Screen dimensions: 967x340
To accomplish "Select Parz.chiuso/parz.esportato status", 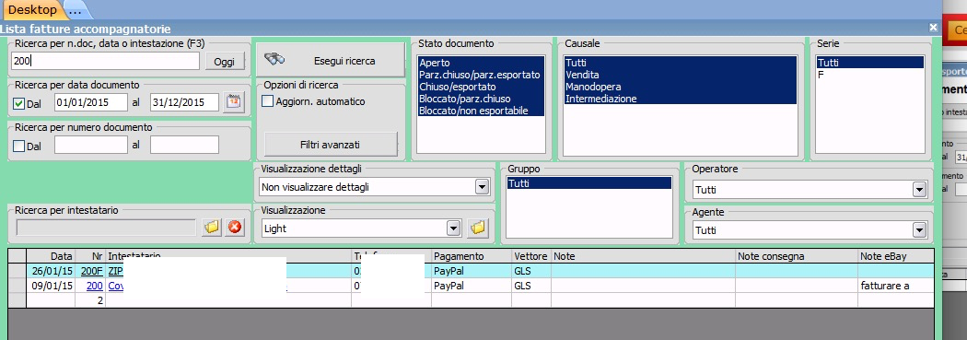I will click(481, 75).
